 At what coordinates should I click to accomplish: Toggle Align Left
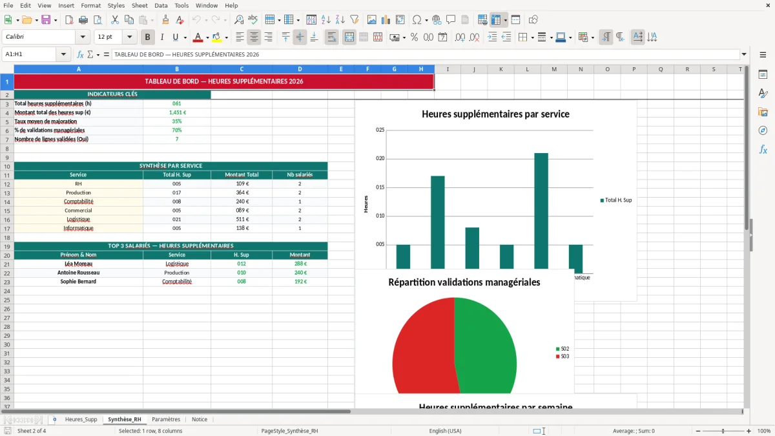[x=240, y=37]
